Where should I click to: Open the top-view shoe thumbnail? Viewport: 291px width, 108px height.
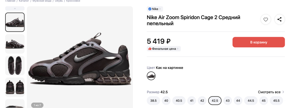(15, 65)
